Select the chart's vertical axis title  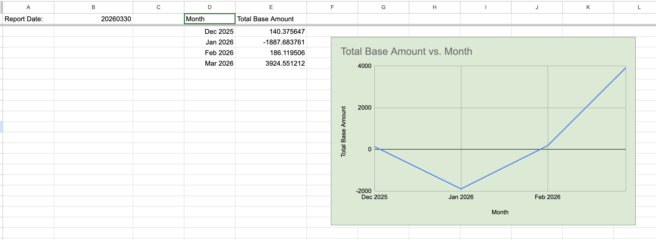343,131
